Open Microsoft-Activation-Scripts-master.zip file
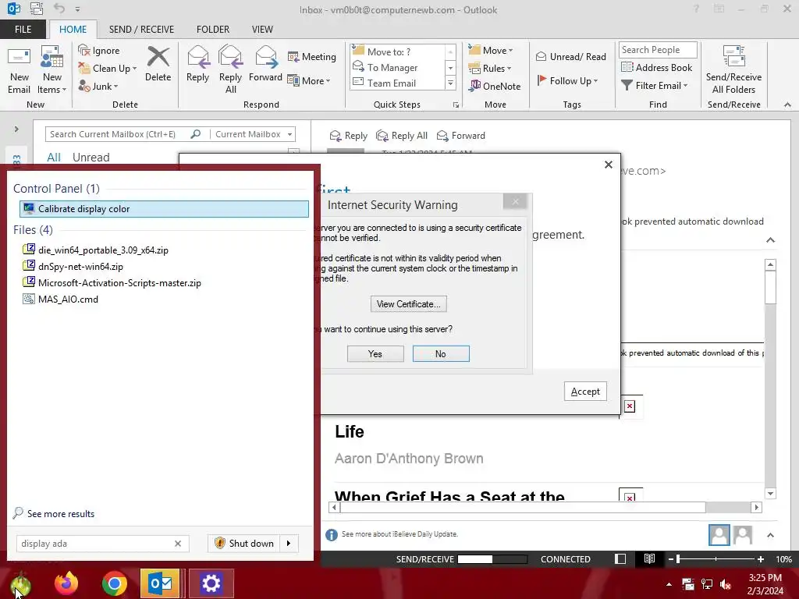The height and width of the screenshot is (599, 799). click(x=119, y=282)
